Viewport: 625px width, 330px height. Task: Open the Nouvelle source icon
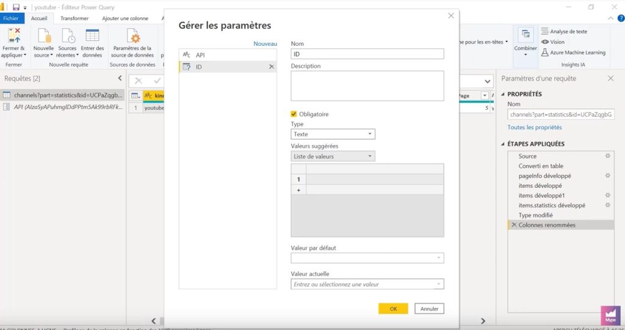pos(44,35)
